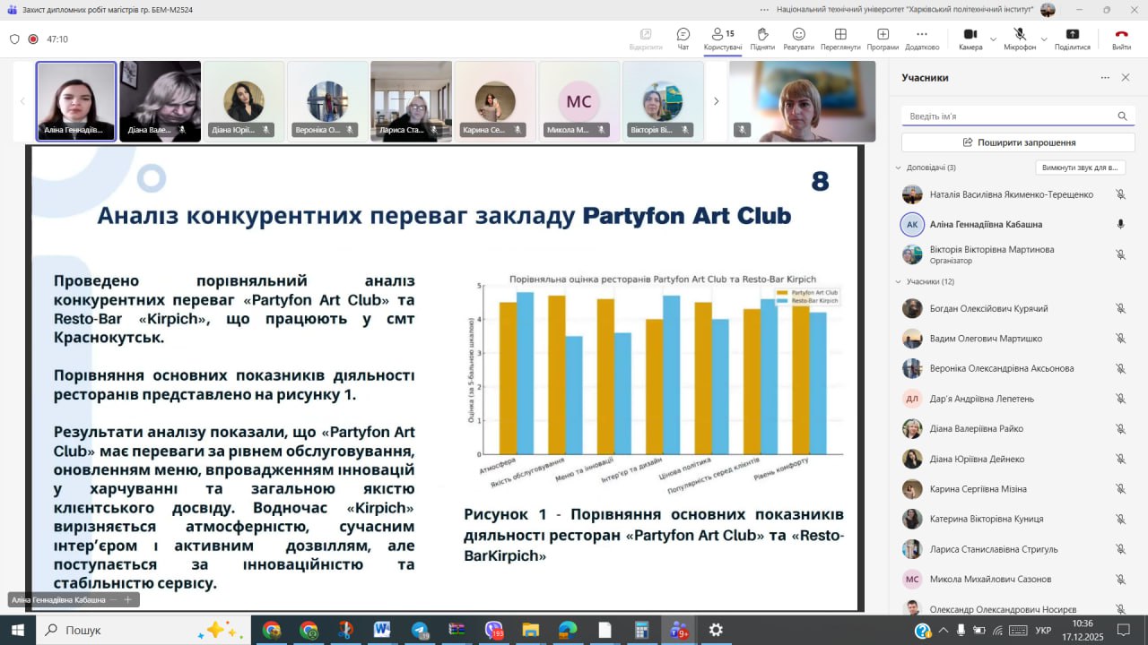Screen dimensions: 1148x645
Task: Type in the Введіть ім'я search field
Action: 1009,116
